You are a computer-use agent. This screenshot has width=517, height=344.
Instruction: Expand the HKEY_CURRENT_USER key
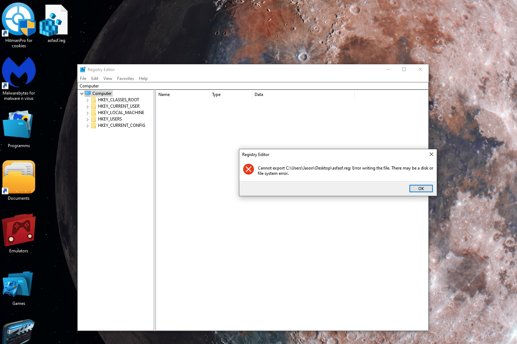pos(88,107)
